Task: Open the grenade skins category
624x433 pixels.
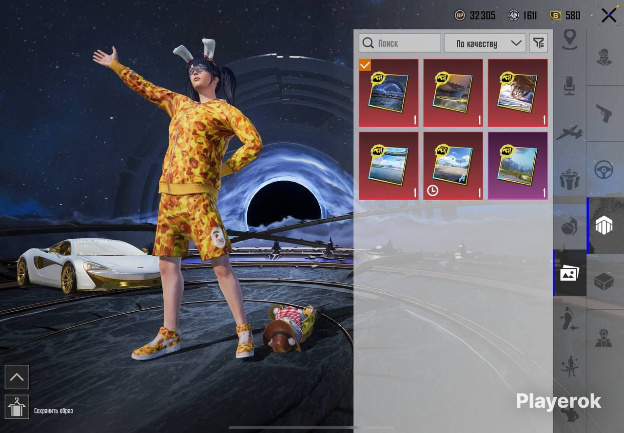Action: point(569,226)
